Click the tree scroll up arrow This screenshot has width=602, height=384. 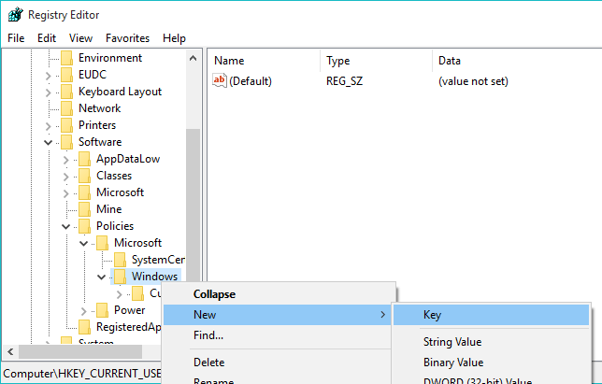tap(193, 58)
